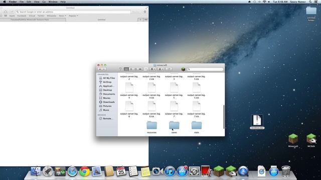Open the Go menu
Viewport: 321px width, 180px height.
click(44, 1)
